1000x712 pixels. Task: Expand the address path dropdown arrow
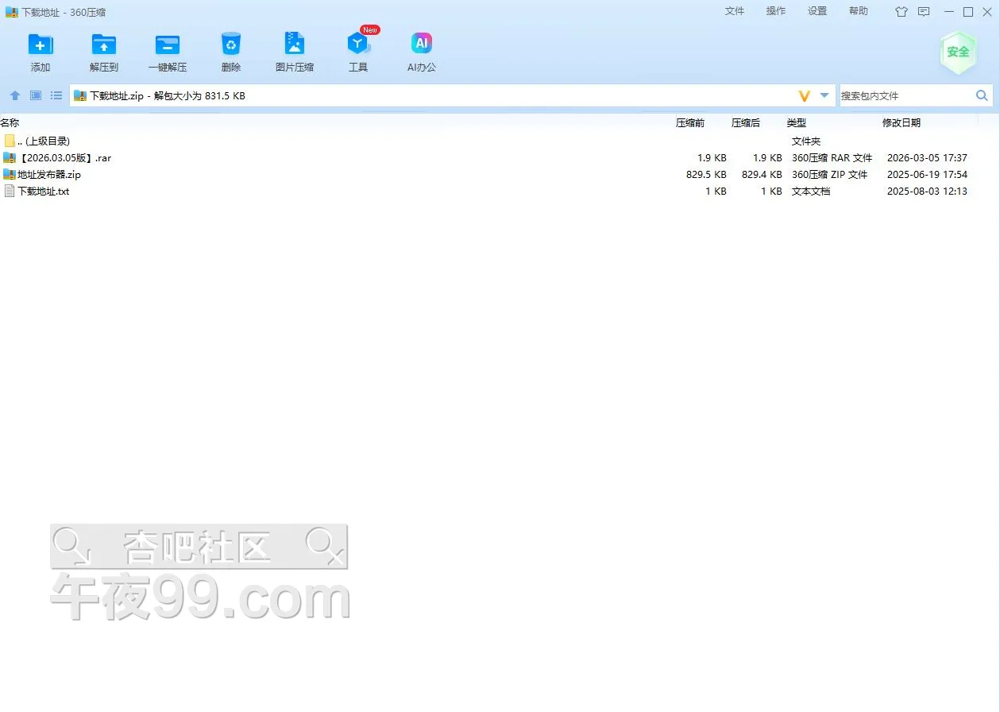pyautogui.click(x=824, y=95)
